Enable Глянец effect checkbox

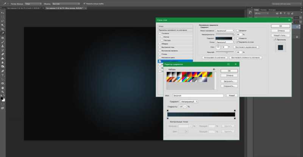point(160,54)
